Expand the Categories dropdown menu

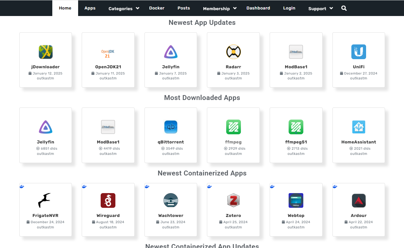pyautogui.click(x=124, y=8)
